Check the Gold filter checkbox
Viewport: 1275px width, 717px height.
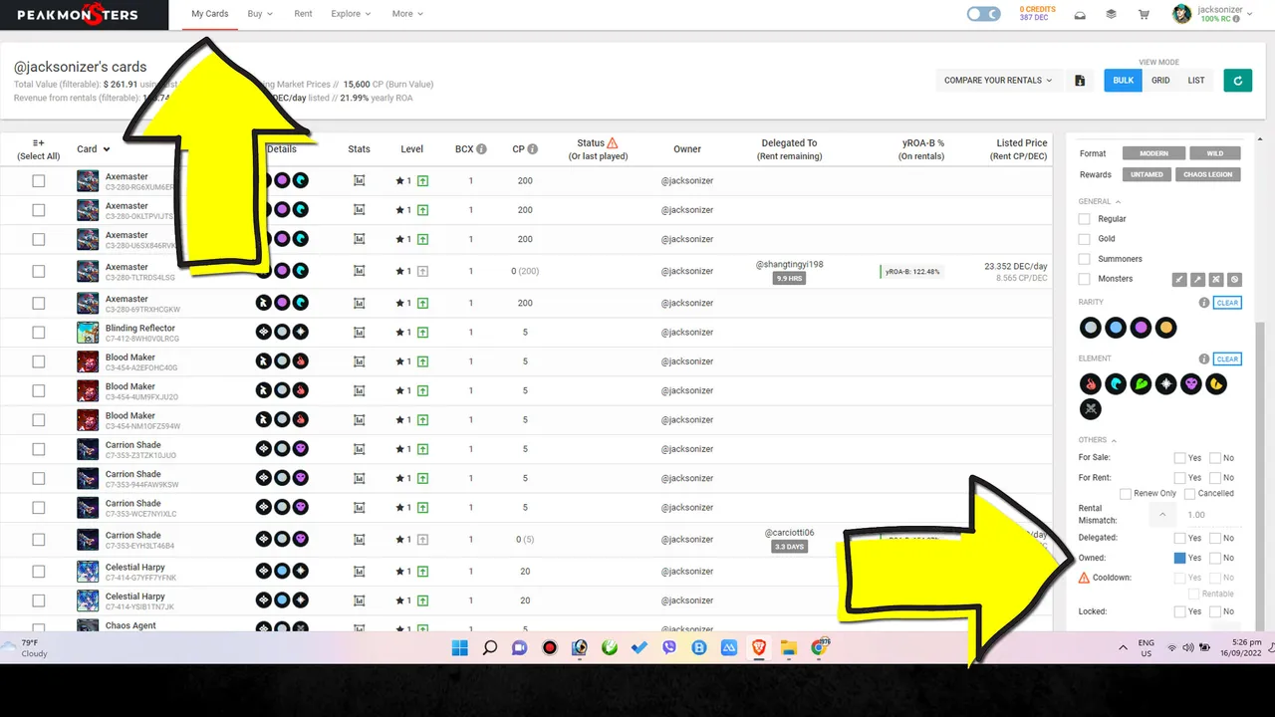click(1085, 239)
